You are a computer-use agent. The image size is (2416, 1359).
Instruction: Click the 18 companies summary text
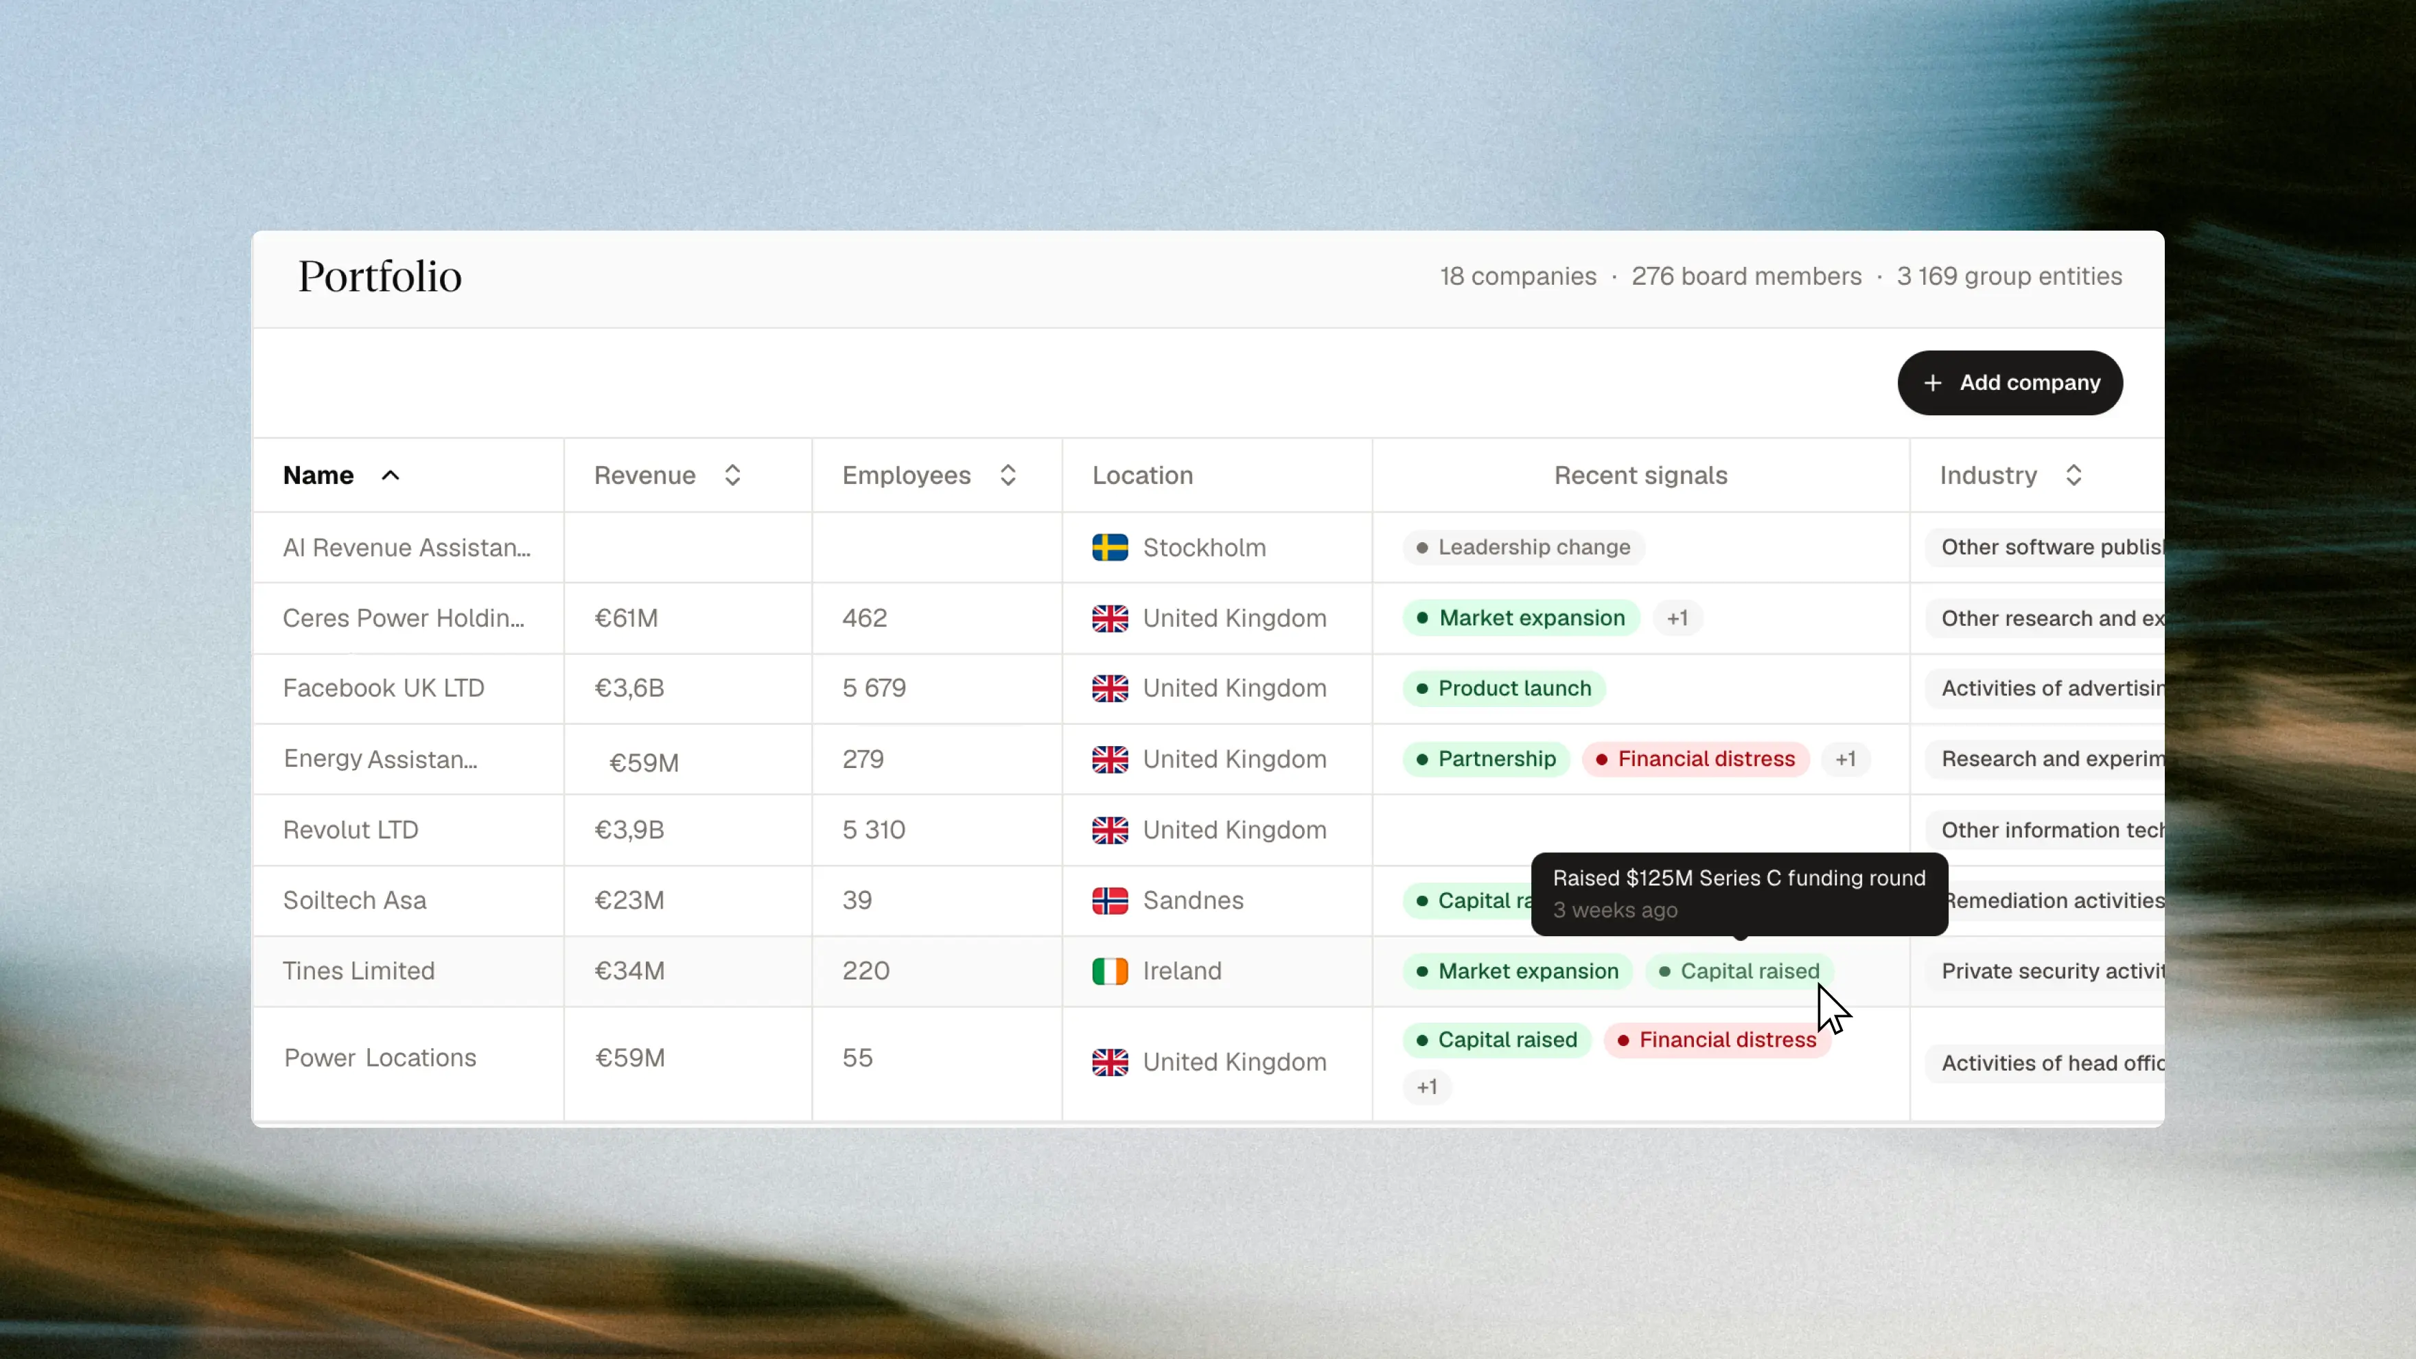point(1518,277)
